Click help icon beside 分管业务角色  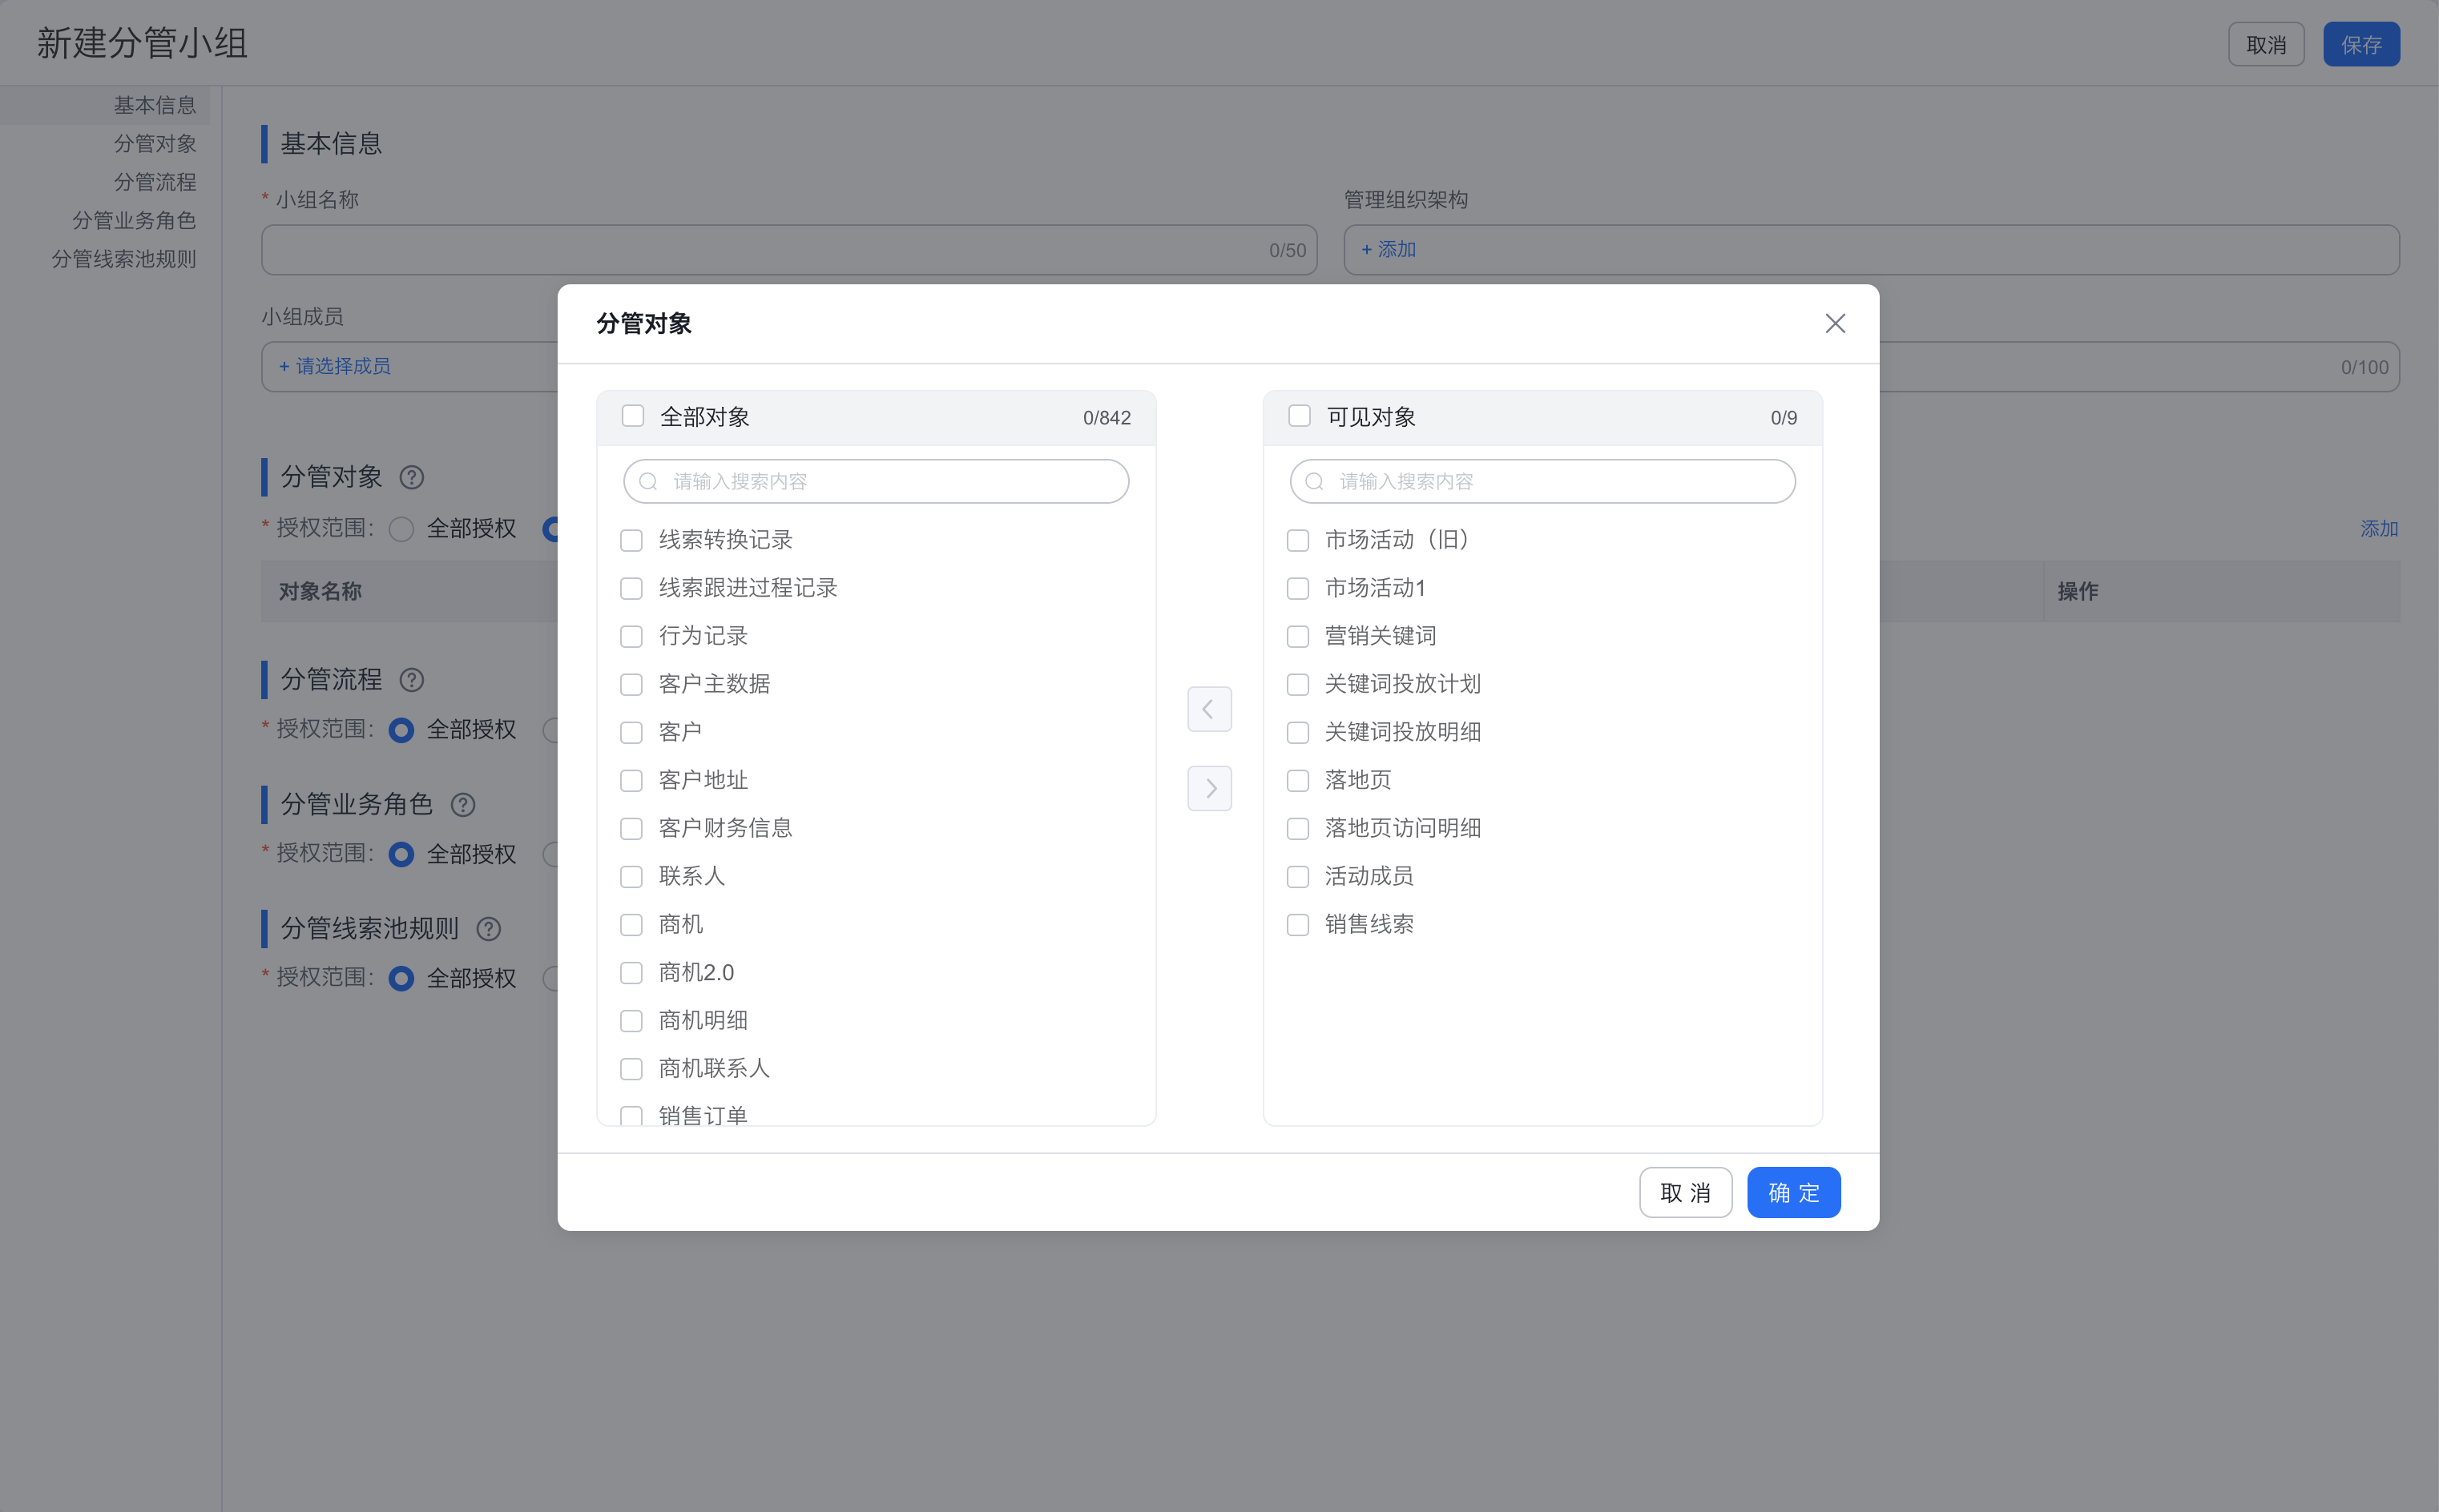point(462,804)
